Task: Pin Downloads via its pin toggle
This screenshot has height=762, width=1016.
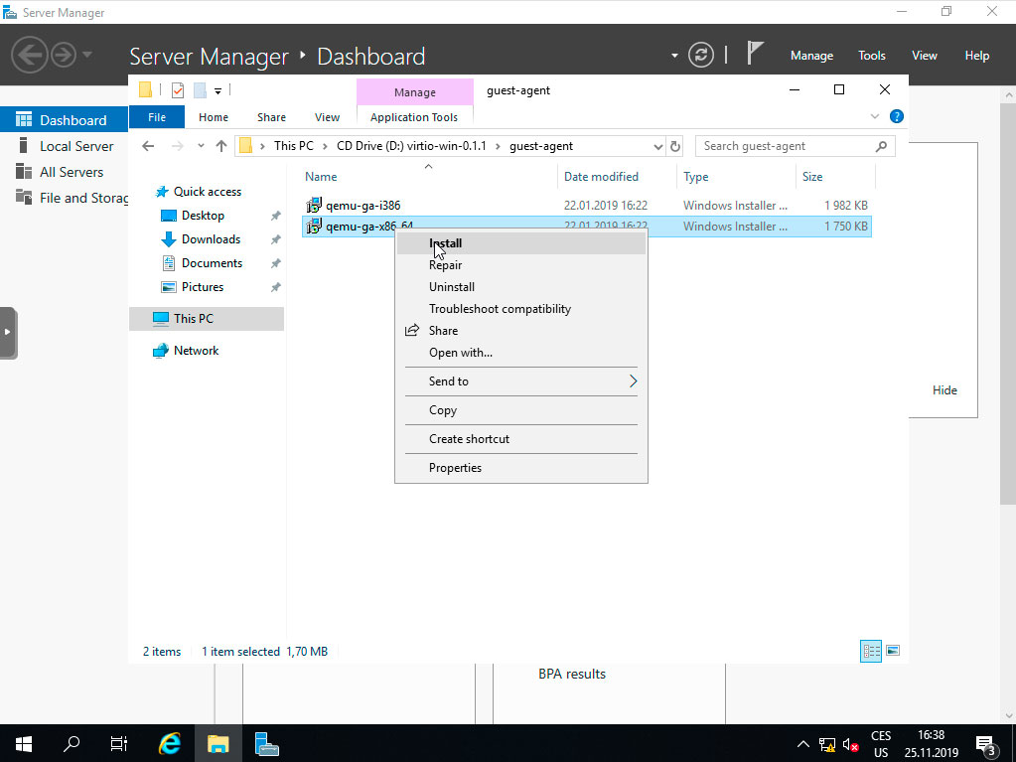Action: tap(275, 238)
